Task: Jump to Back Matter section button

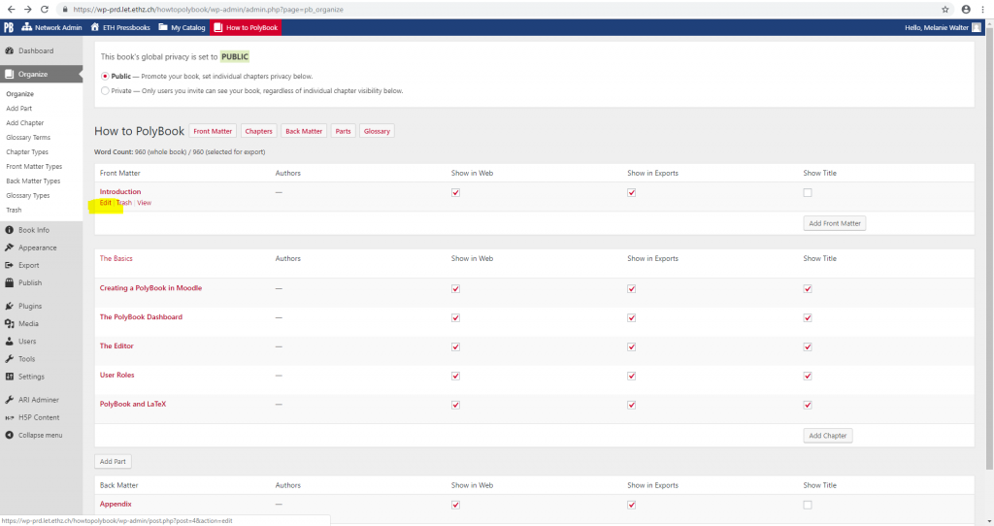Action: (x=304, y=131)
